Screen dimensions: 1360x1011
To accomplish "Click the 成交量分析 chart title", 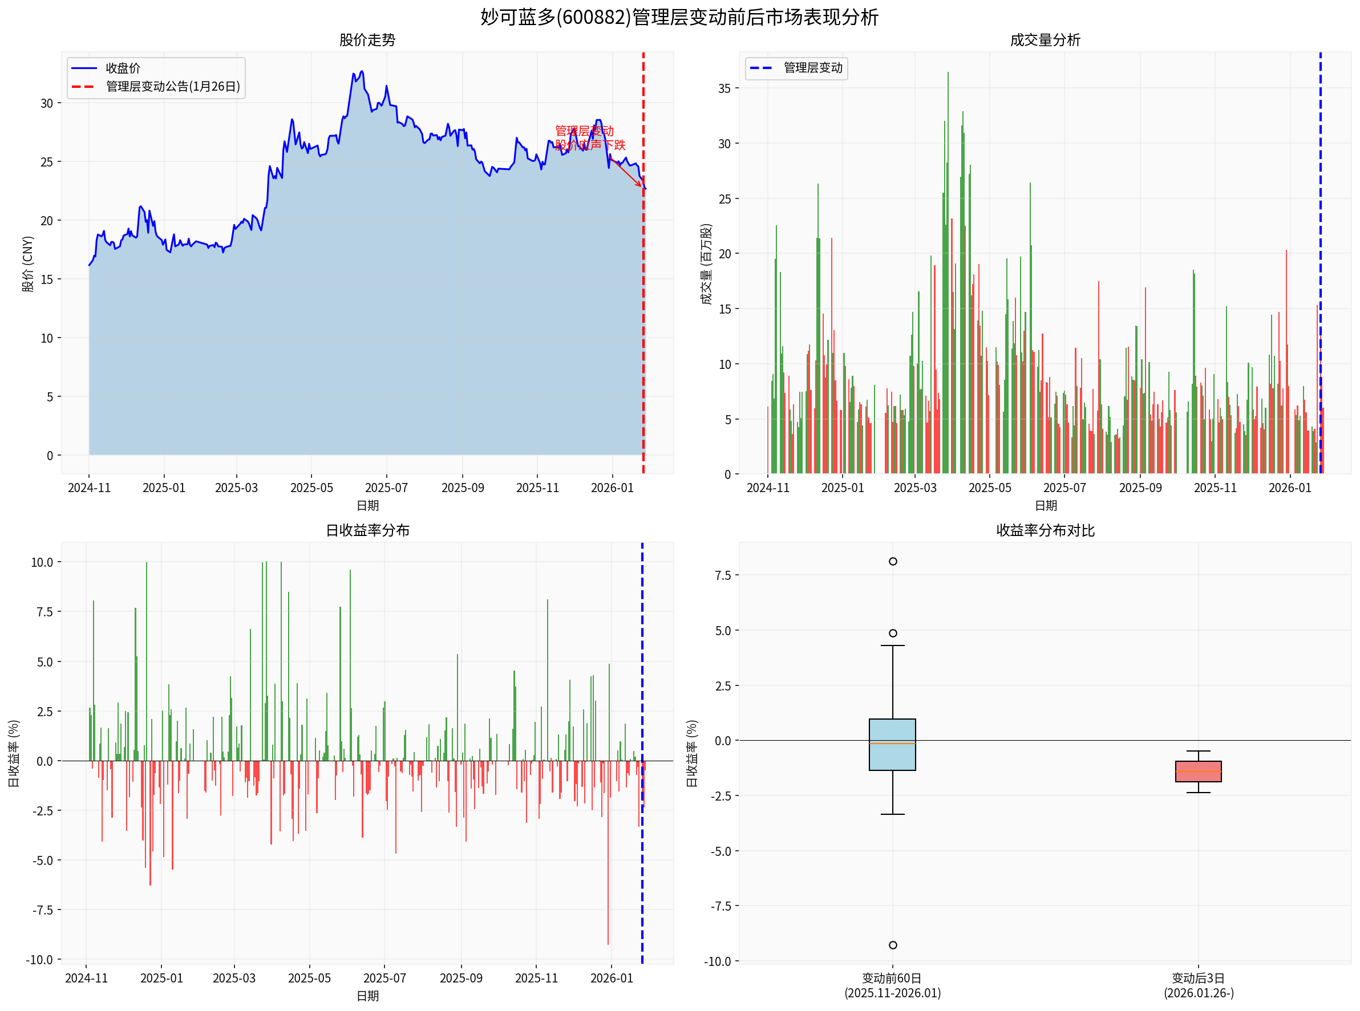I will click(x=1045, y=40).
